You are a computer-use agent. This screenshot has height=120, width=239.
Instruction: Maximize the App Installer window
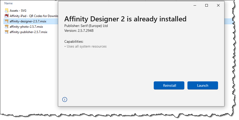click(207, 5)
